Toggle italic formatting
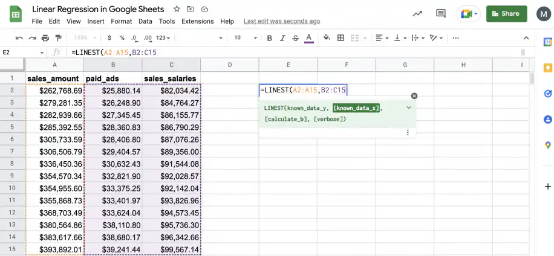 (x=282, y=37)
